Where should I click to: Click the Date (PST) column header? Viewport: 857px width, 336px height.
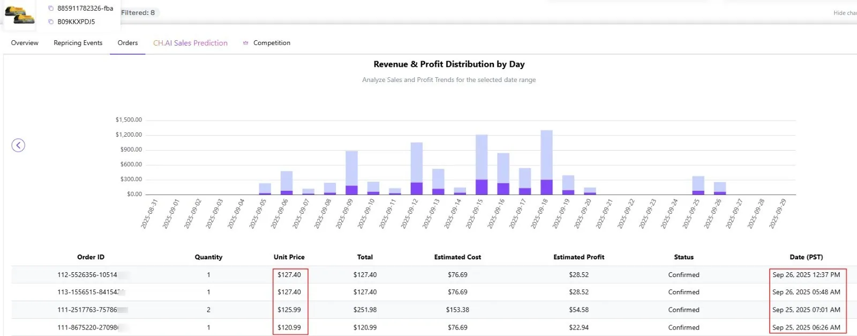pyautogui.click(x=806, y=257)
